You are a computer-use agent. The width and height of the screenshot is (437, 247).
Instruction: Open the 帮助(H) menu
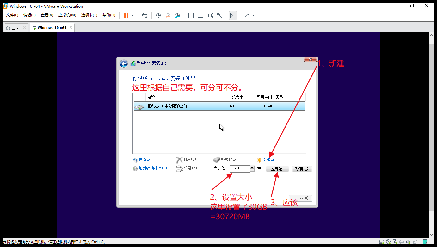(109, 15)
